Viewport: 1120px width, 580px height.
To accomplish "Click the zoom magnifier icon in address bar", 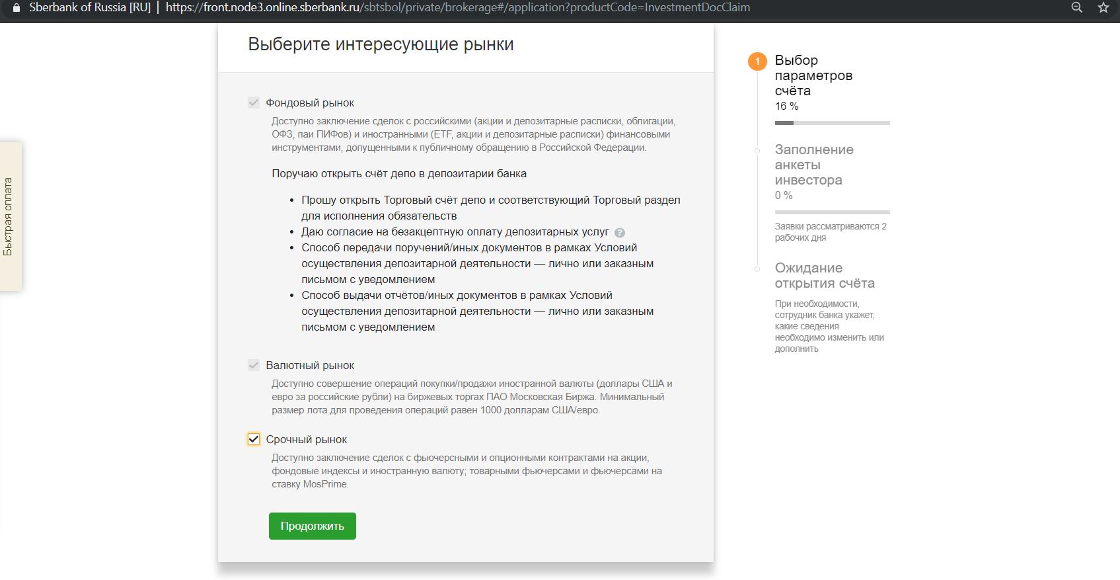I will point(1076,8).
